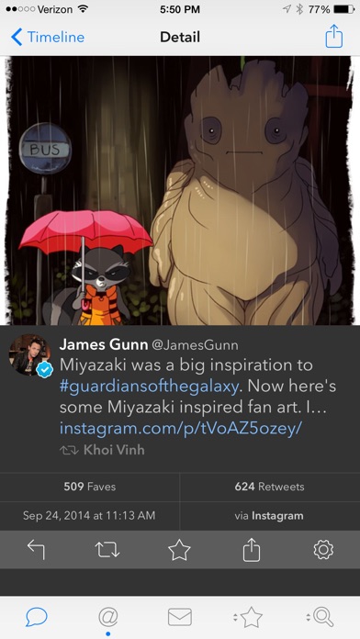
Task: Open the Search magnifier tab
Action: (x=321, y=617)
